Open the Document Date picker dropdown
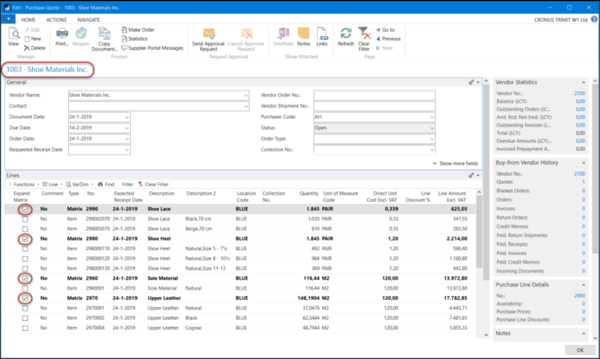This screenshot has width=600, height=359. 127,117
